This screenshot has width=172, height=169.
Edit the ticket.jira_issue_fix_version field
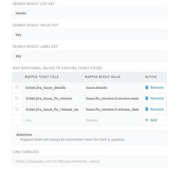coord(52,98)
